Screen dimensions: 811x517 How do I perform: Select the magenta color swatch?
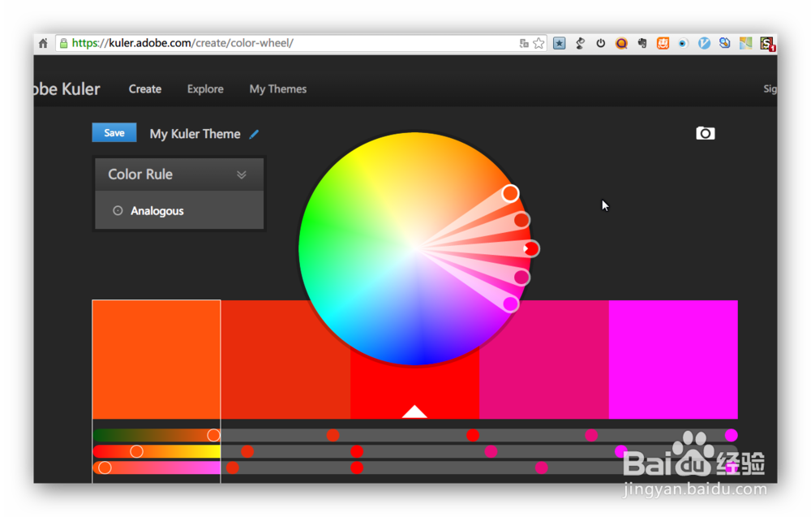pos(673,360)
